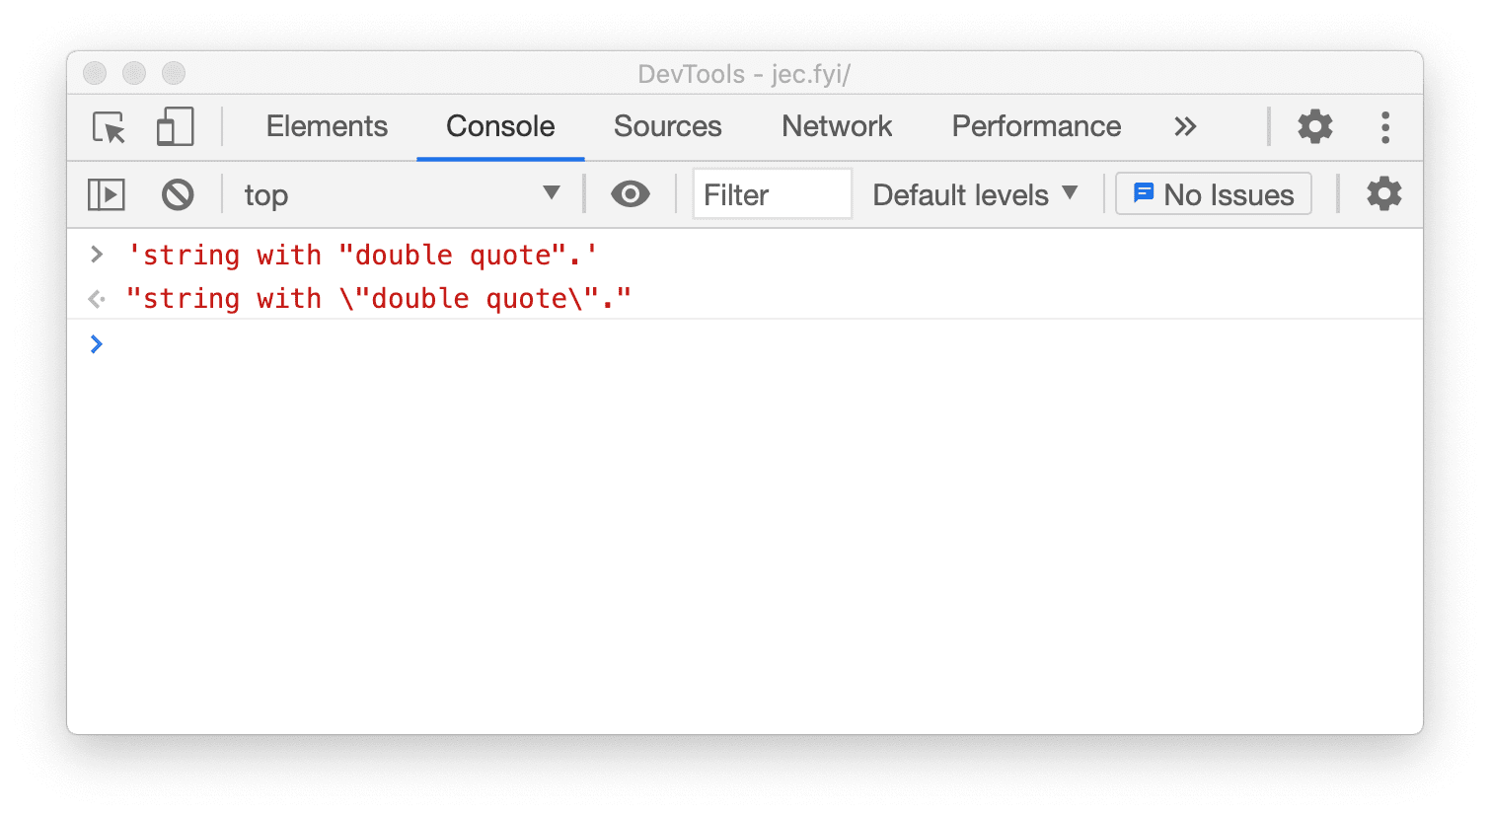This screenshot has height=817, width=1490.
Task: Open the console settings gear
Action: (1383, 194)
